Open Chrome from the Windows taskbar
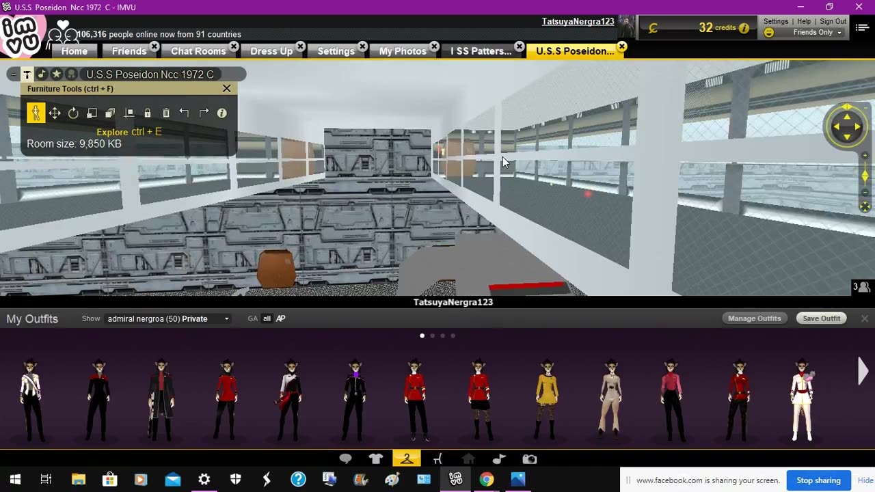Screen dimensions: 875x492 coord(487,479)
